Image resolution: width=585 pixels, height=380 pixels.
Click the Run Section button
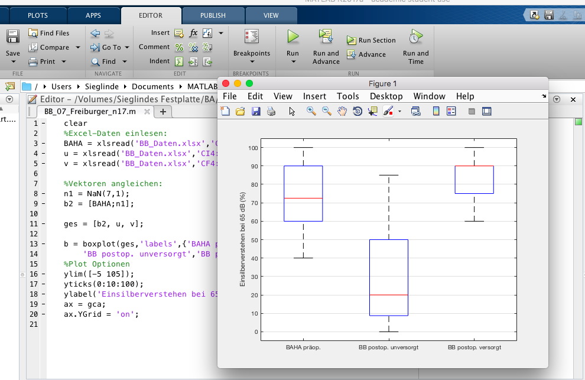371,40
